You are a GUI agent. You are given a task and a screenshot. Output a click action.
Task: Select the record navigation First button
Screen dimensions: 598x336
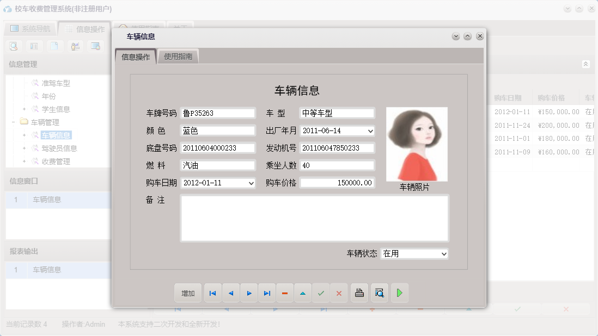pyautogui.click(x=212, y=293)
